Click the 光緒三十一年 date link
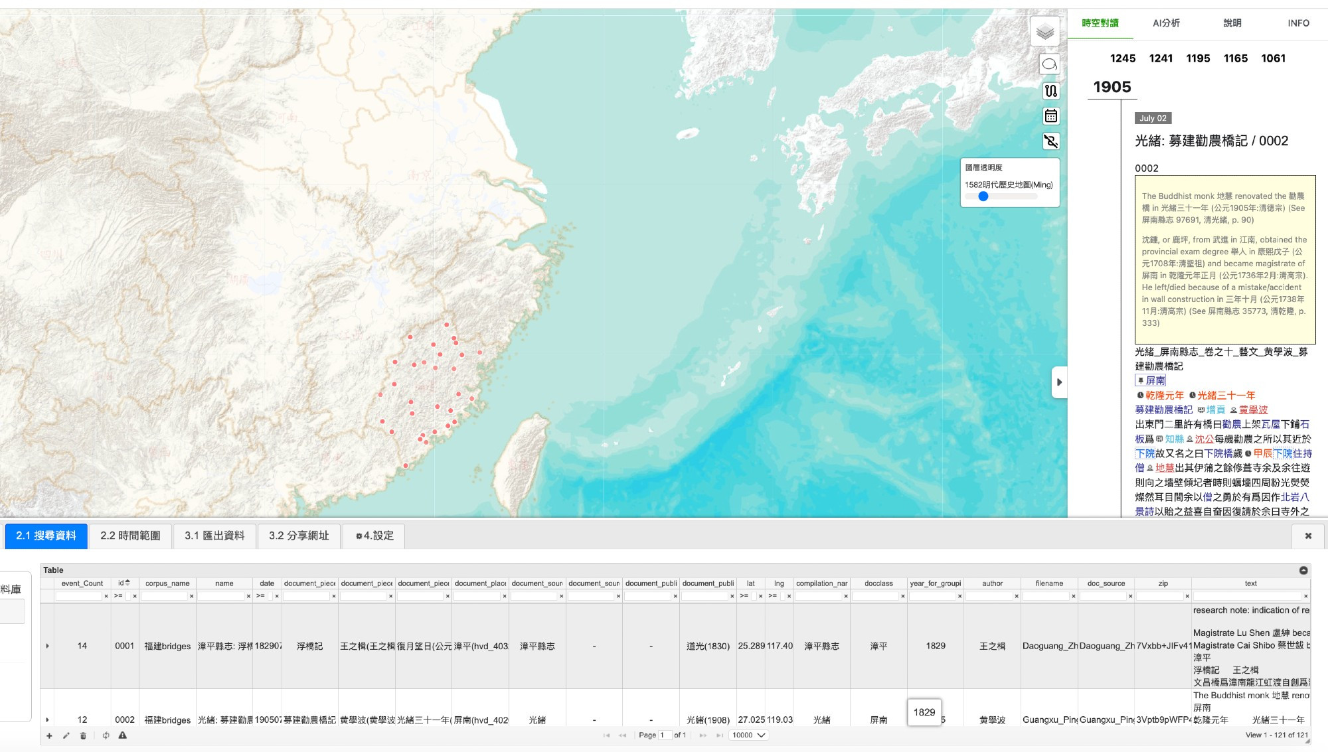 point(1226,396)
